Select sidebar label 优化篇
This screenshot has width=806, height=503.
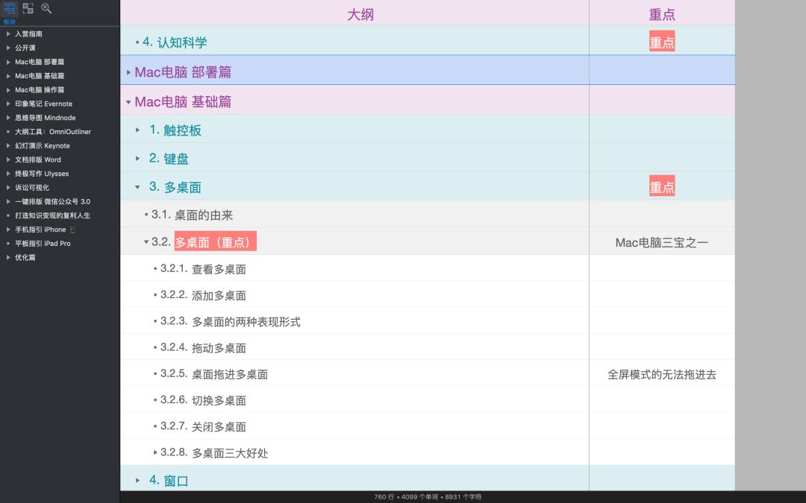tap(25, 258)
